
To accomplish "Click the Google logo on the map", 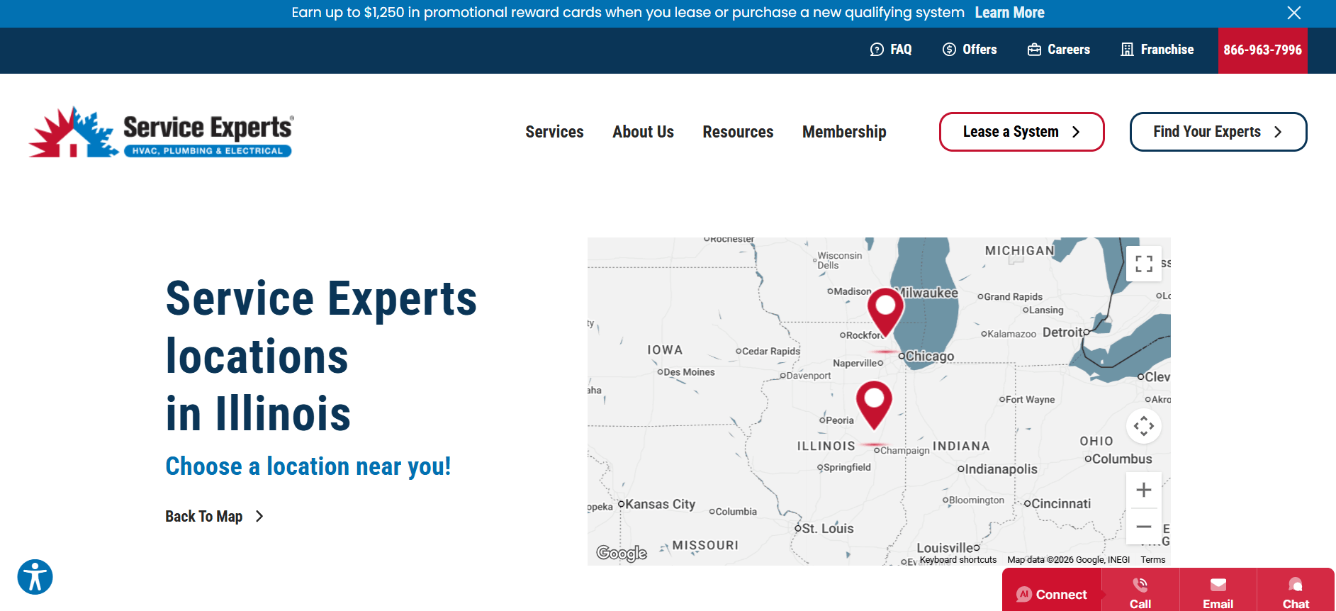I will click(622, 553).
